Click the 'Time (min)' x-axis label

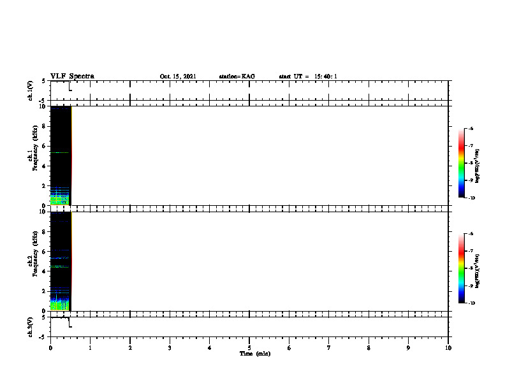[255, 354]
